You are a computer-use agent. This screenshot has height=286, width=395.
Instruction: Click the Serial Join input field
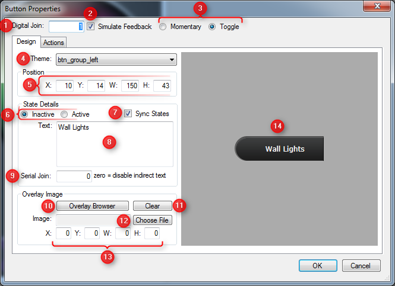tap(74, 176)
